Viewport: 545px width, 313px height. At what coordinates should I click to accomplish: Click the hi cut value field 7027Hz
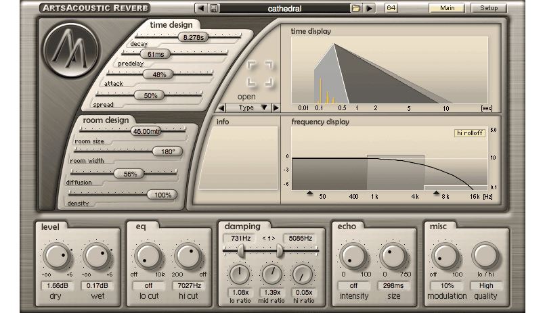click(189, 285)
